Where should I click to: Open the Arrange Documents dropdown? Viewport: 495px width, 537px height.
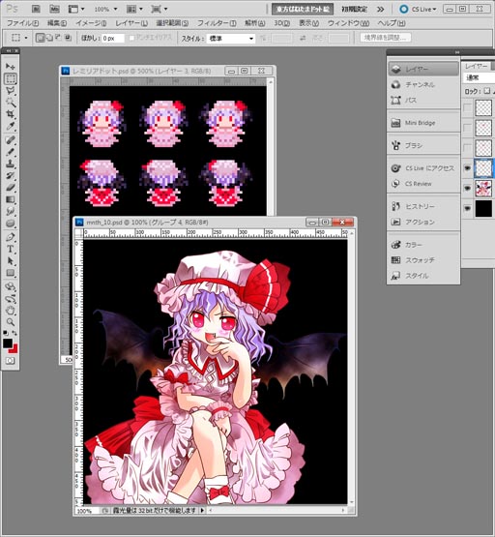pos(134,10)
